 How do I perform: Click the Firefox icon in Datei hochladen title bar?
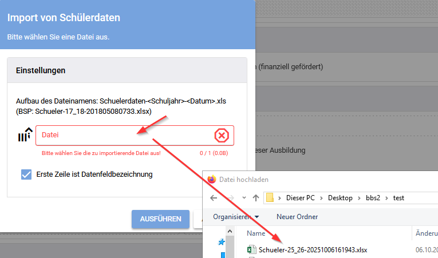(x=212, y=179)
